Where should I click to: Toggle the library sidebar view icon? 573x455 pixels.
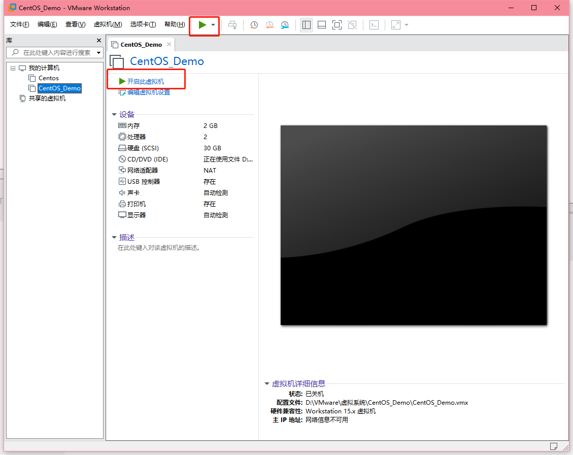(x=307, y=25)
